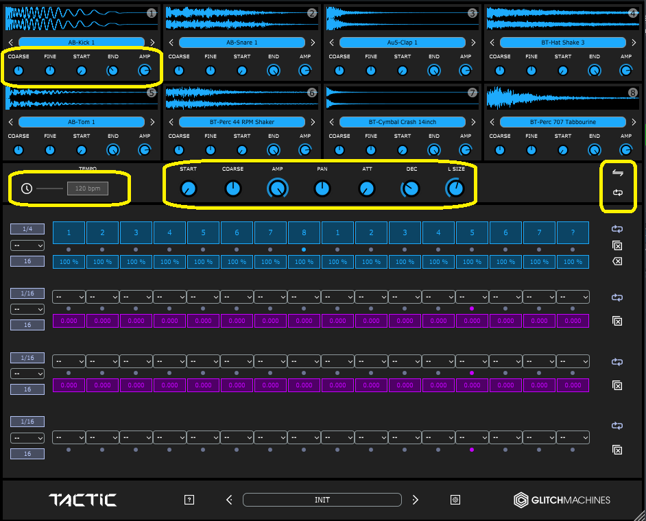
Task: Open help with the question mark icon
Action: 189,500
